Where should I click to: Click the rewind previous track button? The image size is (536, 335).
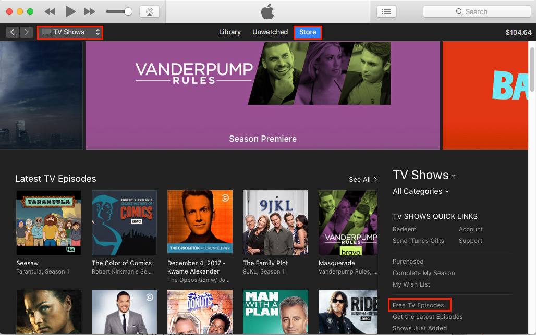[50, 11]
